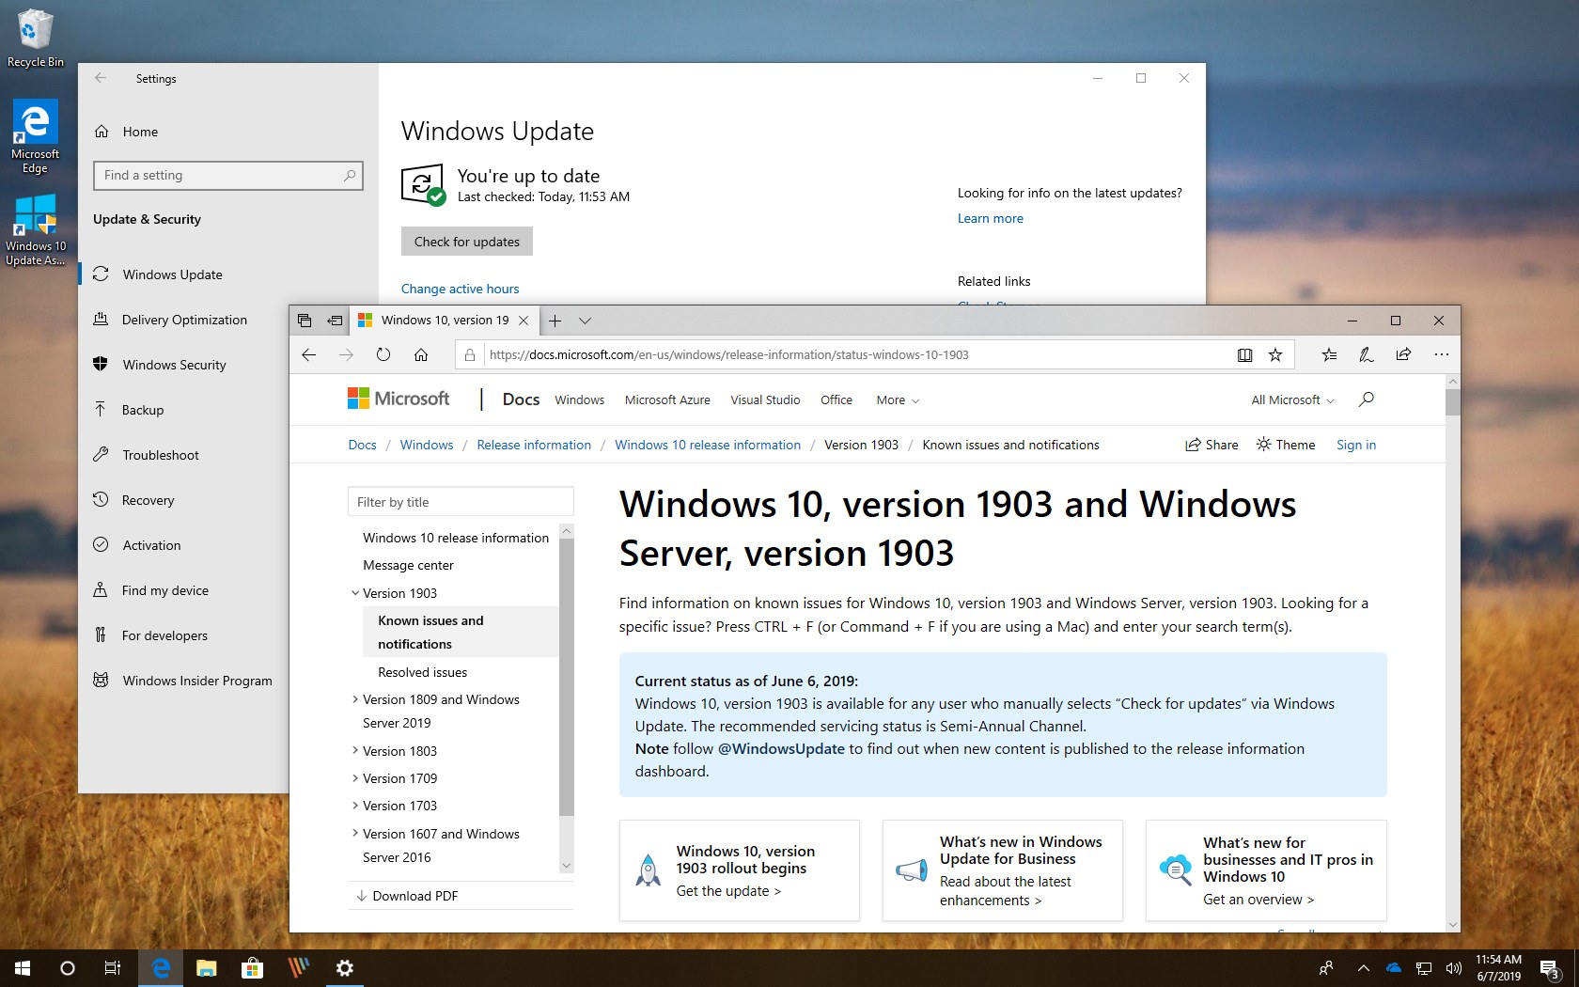Add page to favorites star
This screenshot has height=987, width=1579.
(1275, 354)
